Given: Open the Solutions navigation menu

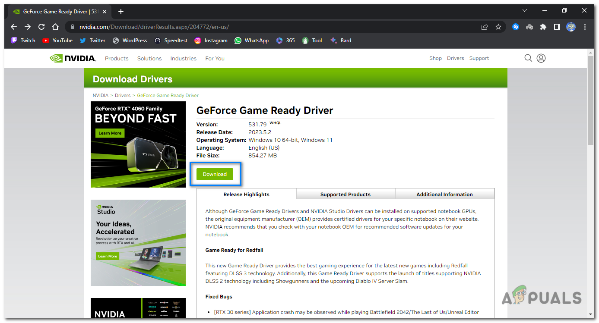Looking at the screenshot, I should (x=149, y=58).
